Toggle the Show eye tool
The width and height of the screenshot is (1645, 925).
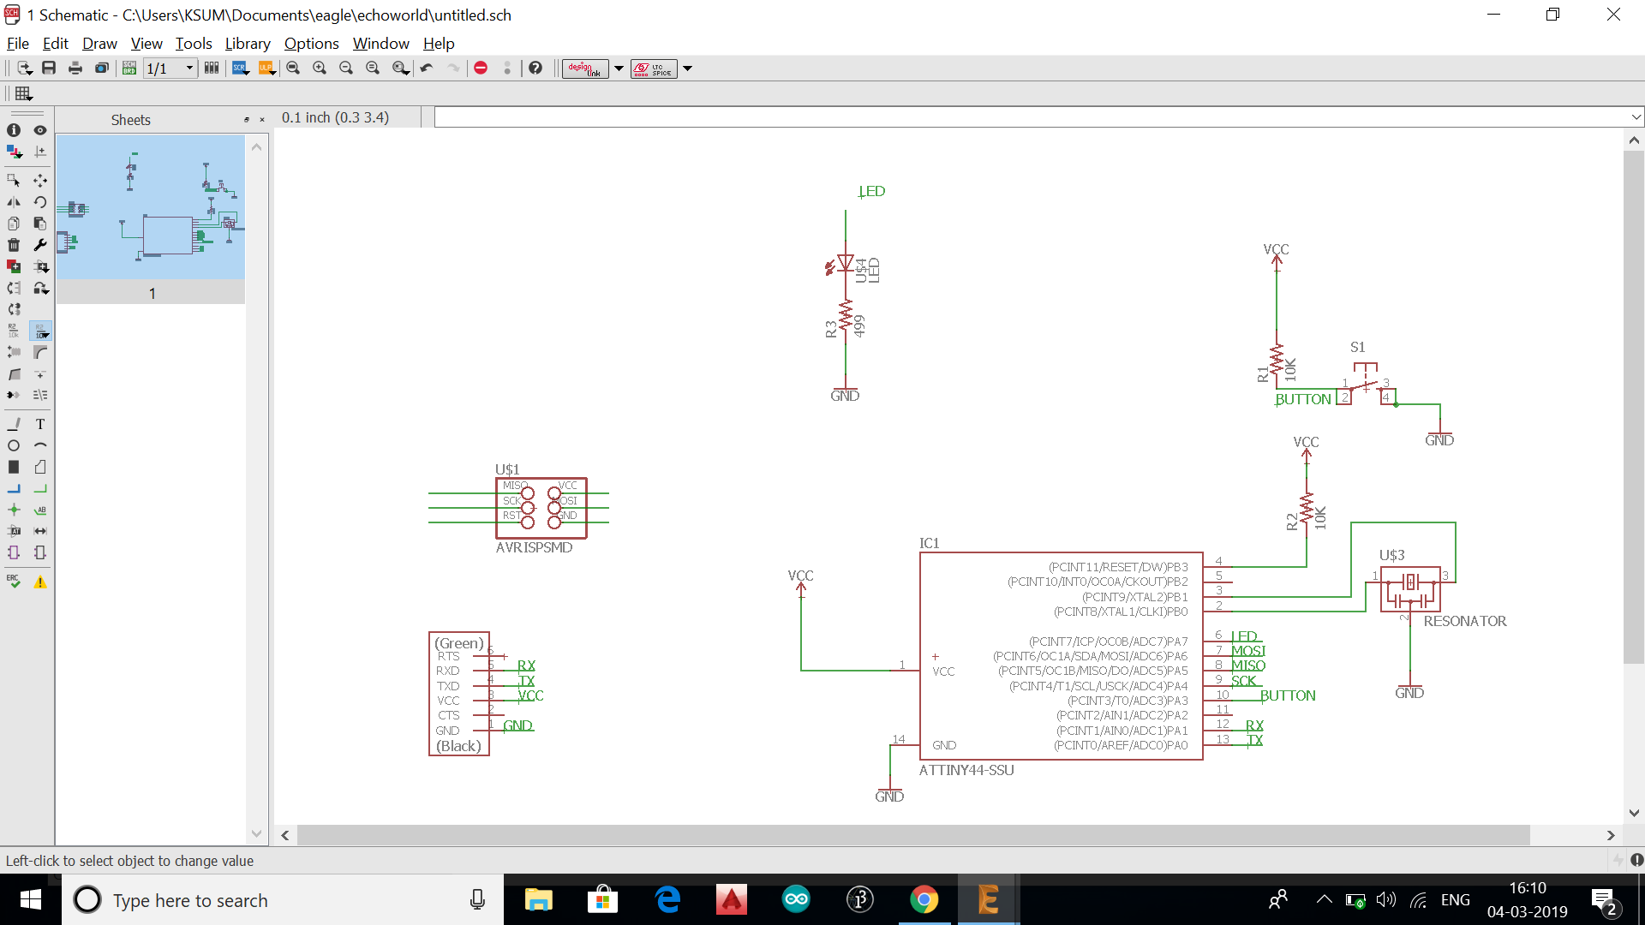coord(39,130)
